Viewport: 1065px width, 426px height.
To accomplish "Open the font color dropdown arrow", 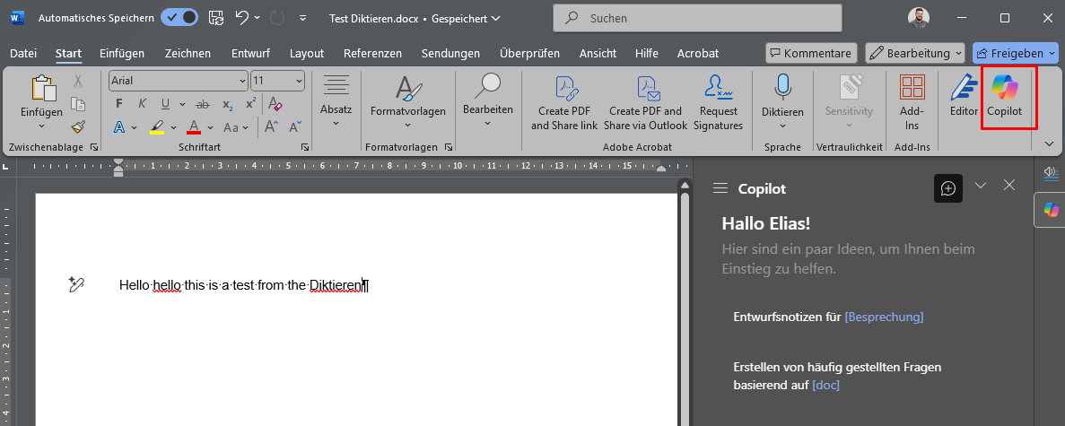I will 210,127.
